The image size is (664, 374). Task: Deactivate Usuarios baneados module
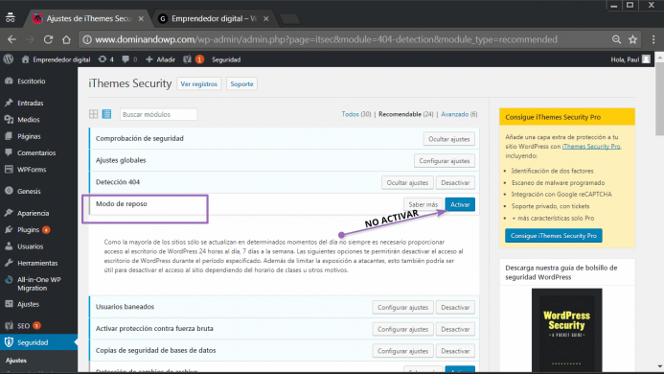click(455, 308)
